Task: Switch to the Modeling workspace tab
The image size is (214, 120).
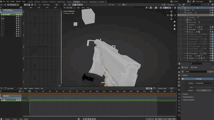Action: pos(37,2)
